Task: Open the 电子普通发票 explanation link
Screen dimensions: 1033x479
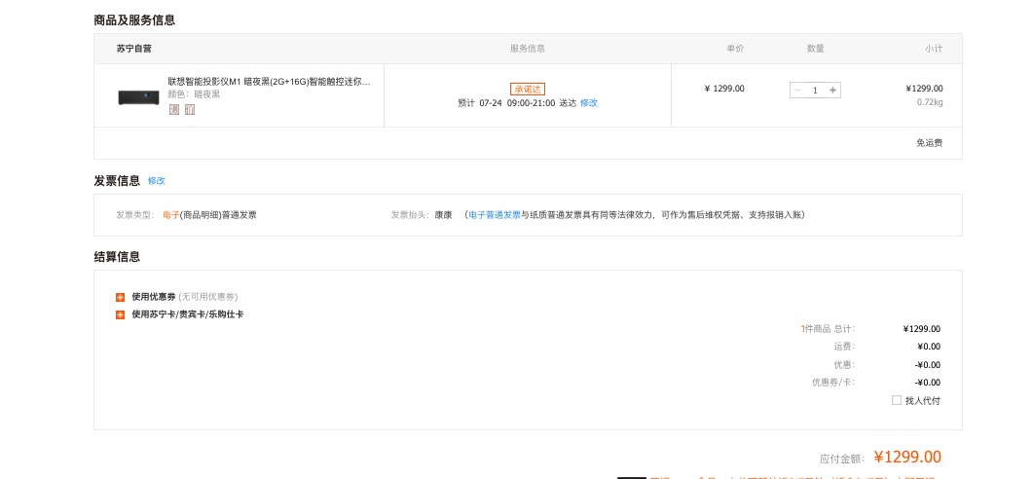Action: click(495, 215)
